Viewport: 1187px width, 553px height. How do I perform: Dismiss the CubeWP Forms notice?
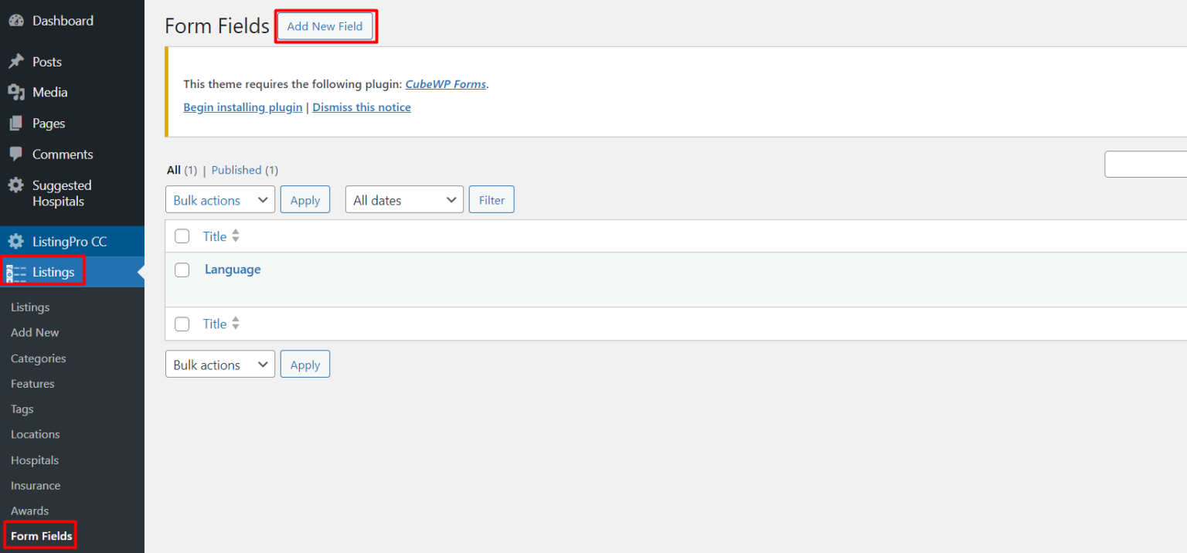click(x=361, y=107)
